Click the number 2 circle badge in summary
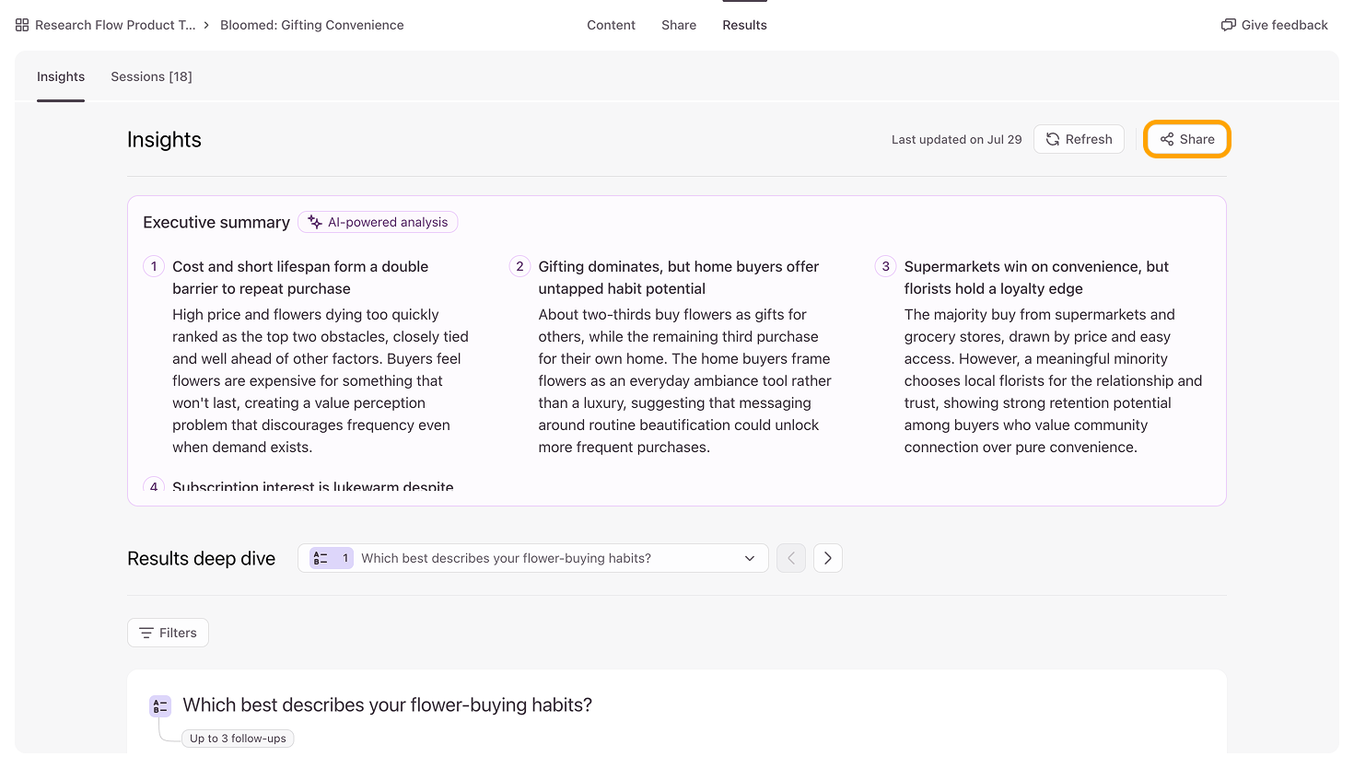The image size is (1354, 768). [519, 266]
